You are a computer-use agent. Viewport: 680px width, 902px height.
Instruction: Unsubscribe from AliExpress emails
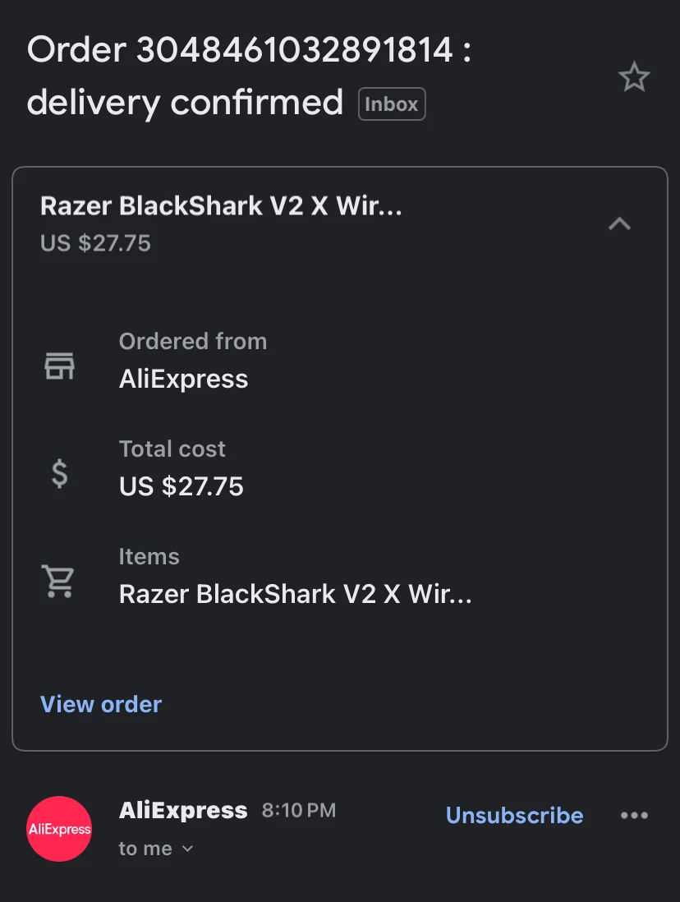pyautogui.click(x=514, y=815)
